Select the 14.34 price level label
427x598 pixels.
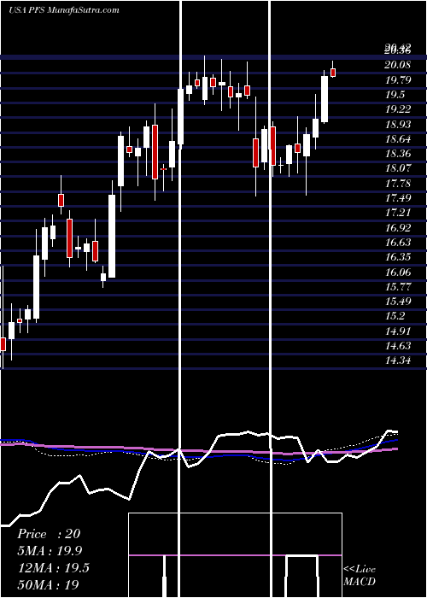(398, 361)
